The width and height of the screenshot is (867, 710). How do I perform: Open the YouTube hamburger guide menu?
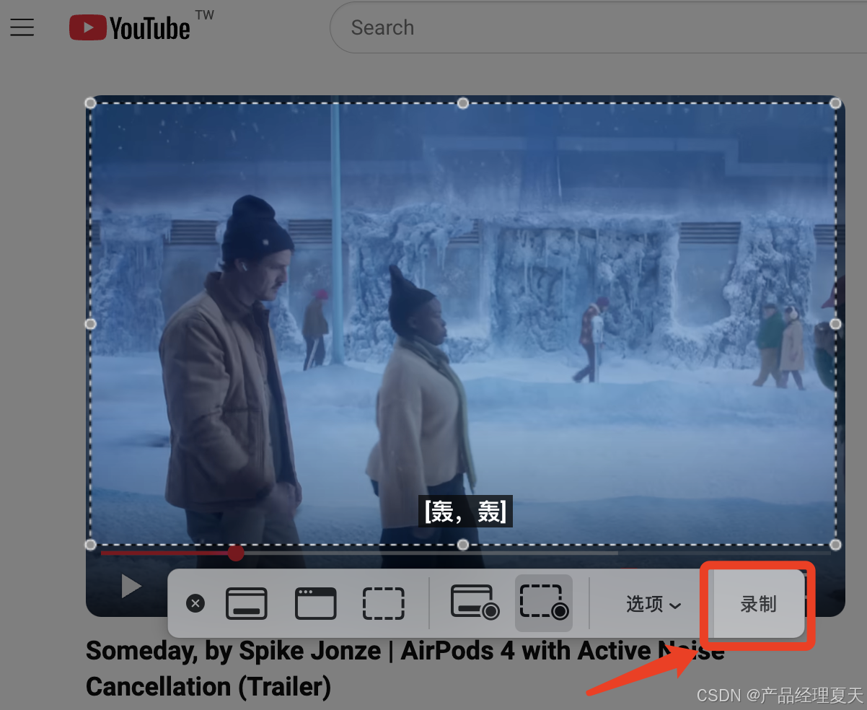(22, 28)
